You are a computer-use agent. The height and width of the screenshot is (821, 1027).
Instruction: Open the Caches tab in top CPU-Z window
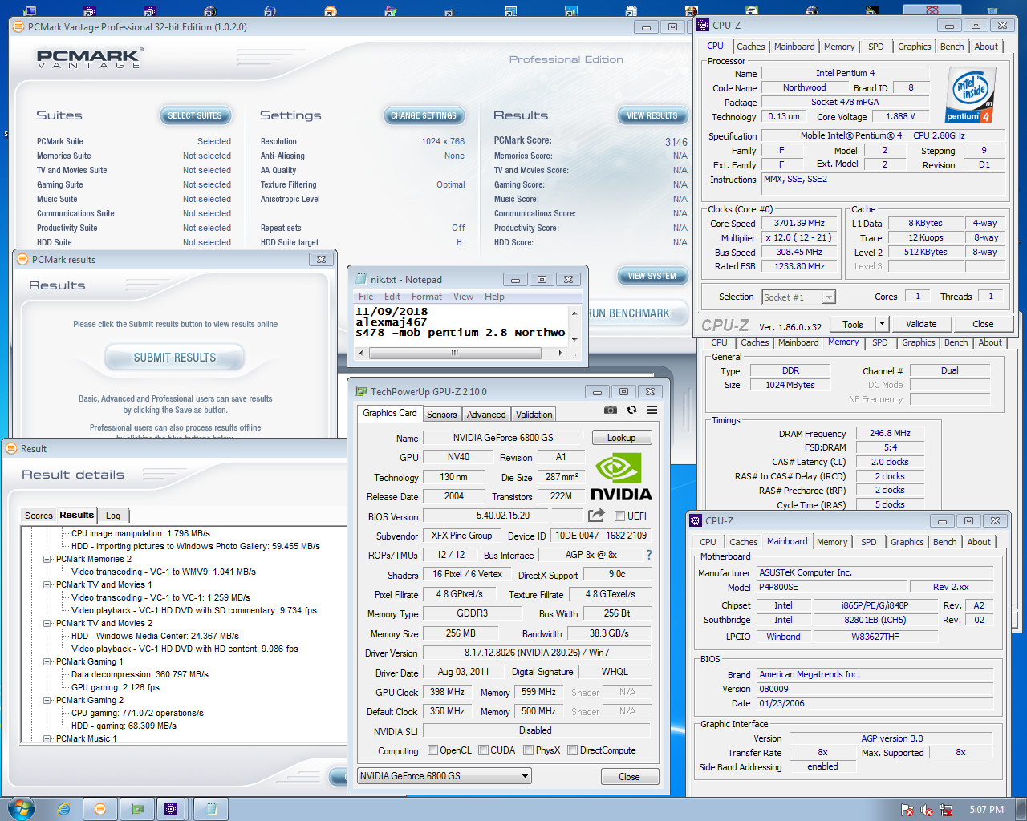pos(751,47)
